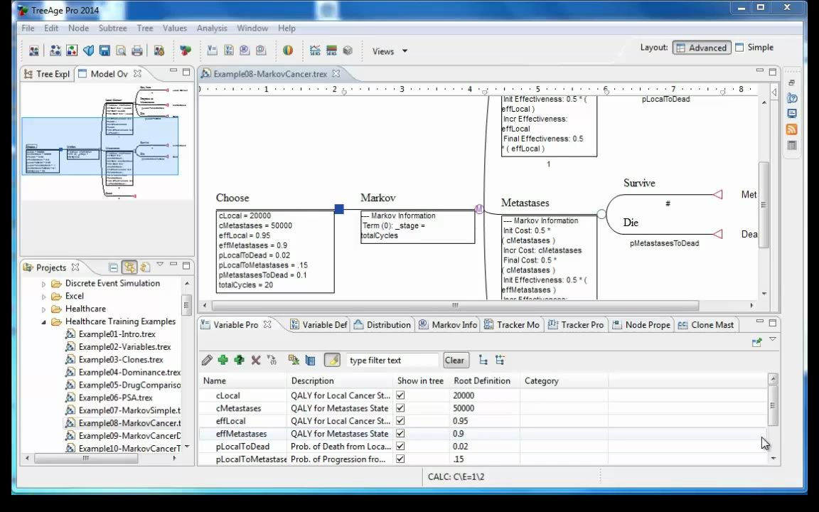Image resolution: width=819 pixels, height=512 pixels.
Task: Delete selected variable using red X icon
Action: [x=255, y=360]
